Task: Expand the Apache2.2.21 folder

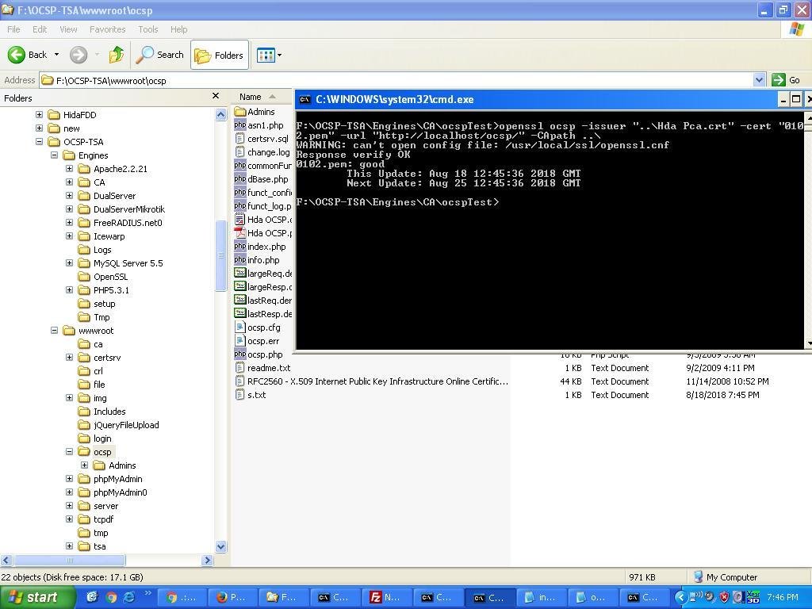Action: (x=68, y=168)
